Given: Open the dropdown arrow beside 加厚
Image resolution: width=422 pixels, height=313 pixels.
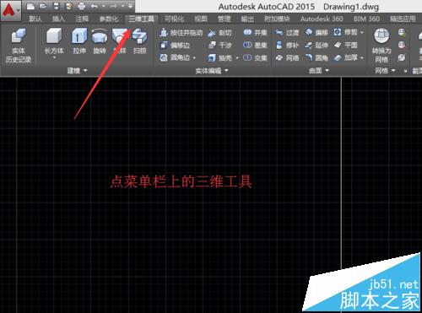Looking at the screenshot, I should (x=362, y=58).
